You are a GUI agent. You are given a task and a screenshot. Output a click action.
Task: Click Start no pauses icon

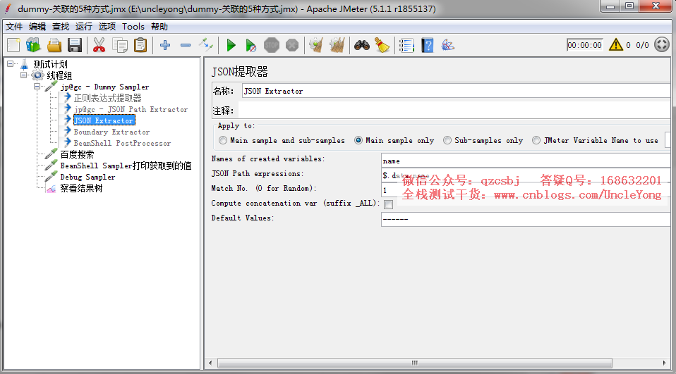tap(251, 45)
